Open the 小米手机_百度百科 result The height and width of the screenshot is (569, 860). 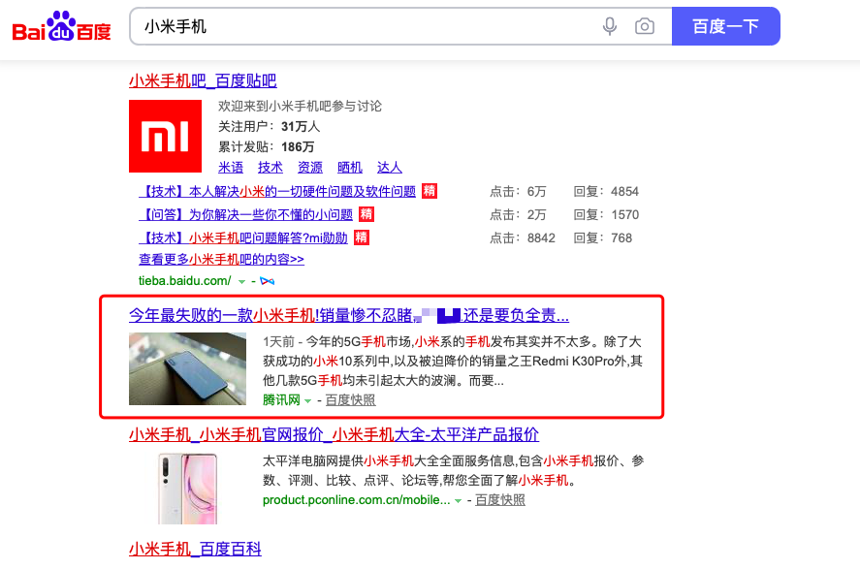(x=195, y=550)
